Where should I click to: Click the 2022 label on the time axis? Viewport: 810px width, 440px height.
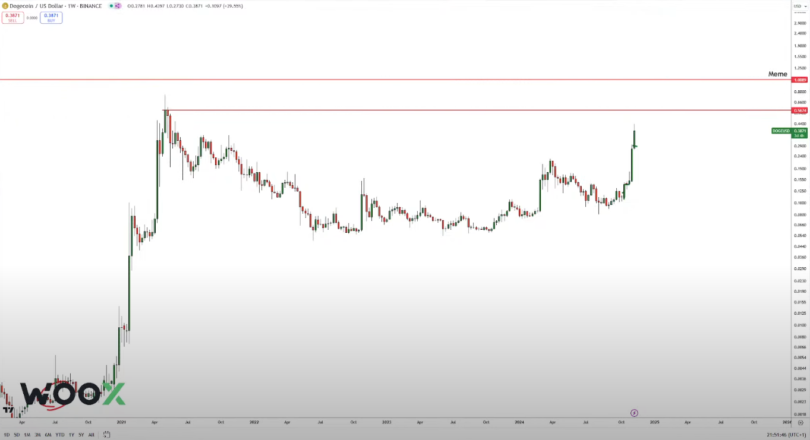[254, 422]
